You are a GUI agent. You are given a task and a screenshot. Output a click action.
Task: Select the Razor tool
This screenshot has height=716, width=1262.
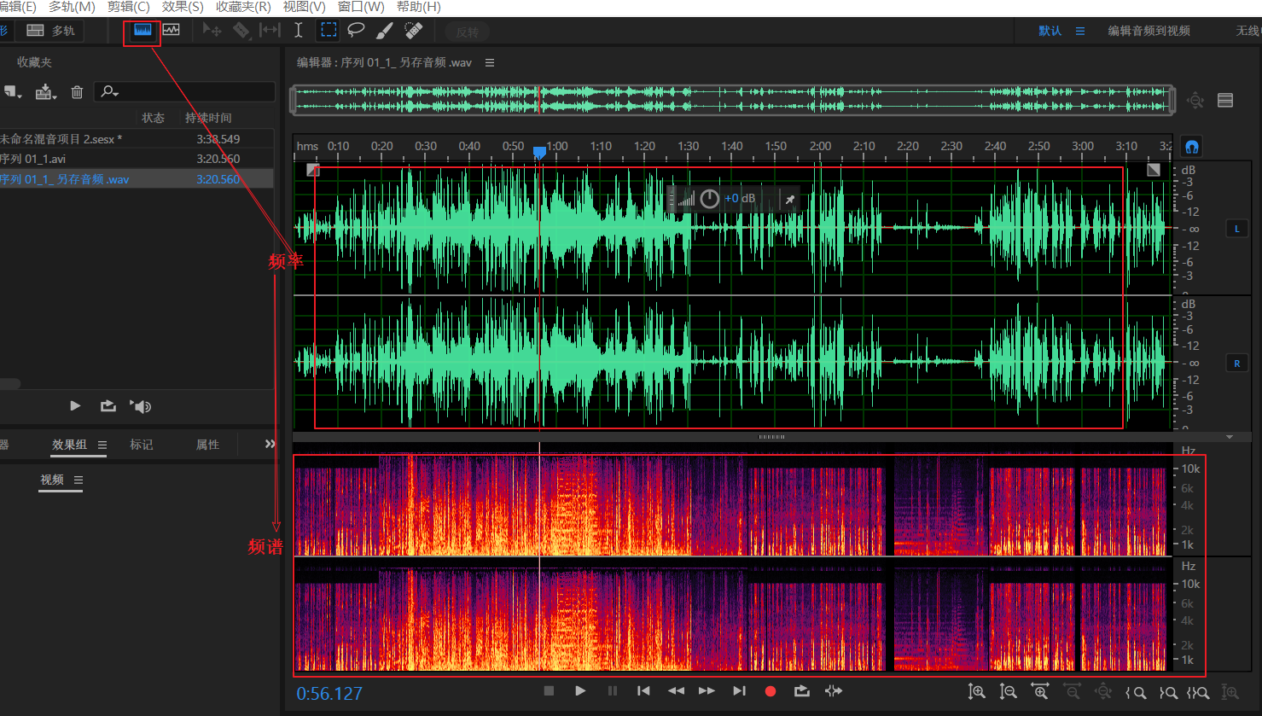click(241, 31)
